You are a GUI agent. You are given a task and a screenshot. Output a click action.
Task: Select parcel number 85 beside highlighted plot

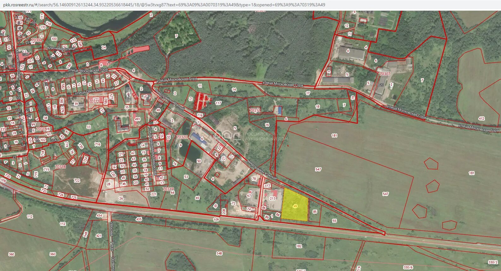pos(315,212)
